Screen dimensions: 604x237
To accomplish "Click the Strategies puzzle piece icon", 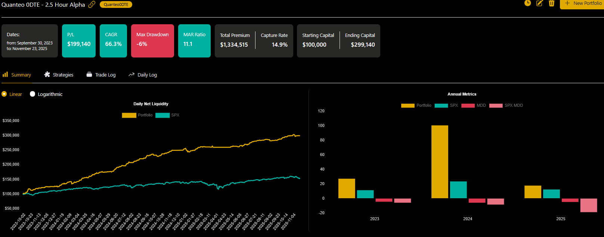I will 47,75.
